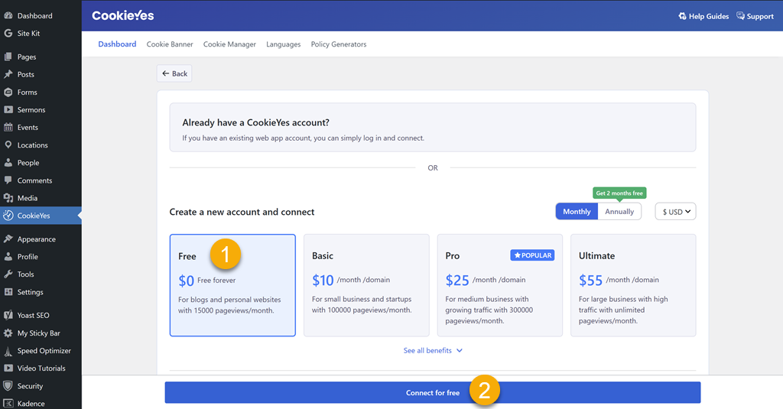Click the Speed Optimizer icon
Viewport: 783px width, 409px height.
click(x=8, y=351)
